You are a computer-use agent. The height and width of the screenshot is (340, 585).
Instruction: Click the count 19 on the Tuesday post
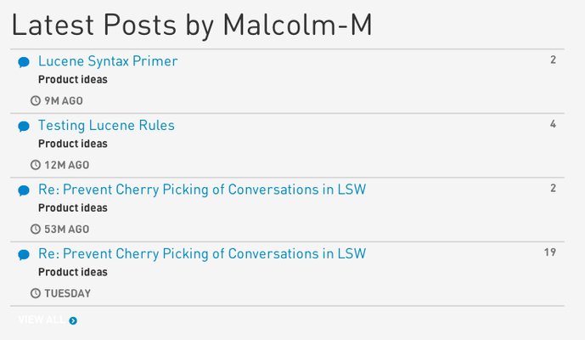550,252
